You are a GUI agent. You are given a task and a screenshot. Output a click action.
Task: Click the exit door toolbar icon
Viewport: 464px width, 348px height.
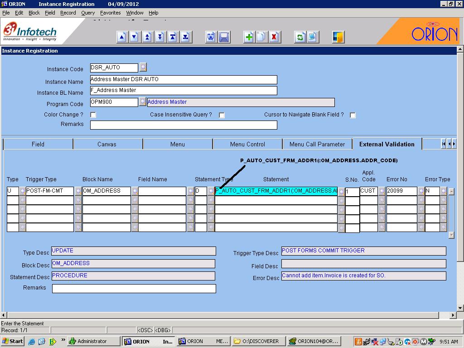(338, 37)
